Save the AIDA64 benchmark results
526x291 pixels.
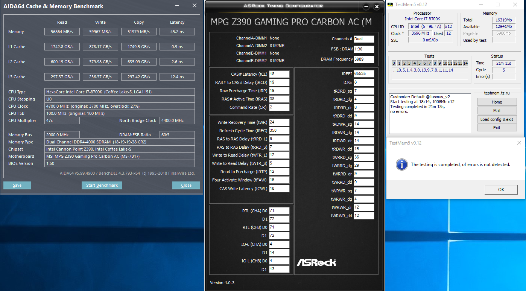(x=17, y=185)
